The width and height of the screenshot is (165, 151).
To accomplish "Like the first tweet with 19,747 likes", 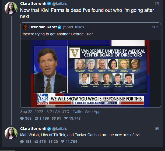I will pos(66,118).
